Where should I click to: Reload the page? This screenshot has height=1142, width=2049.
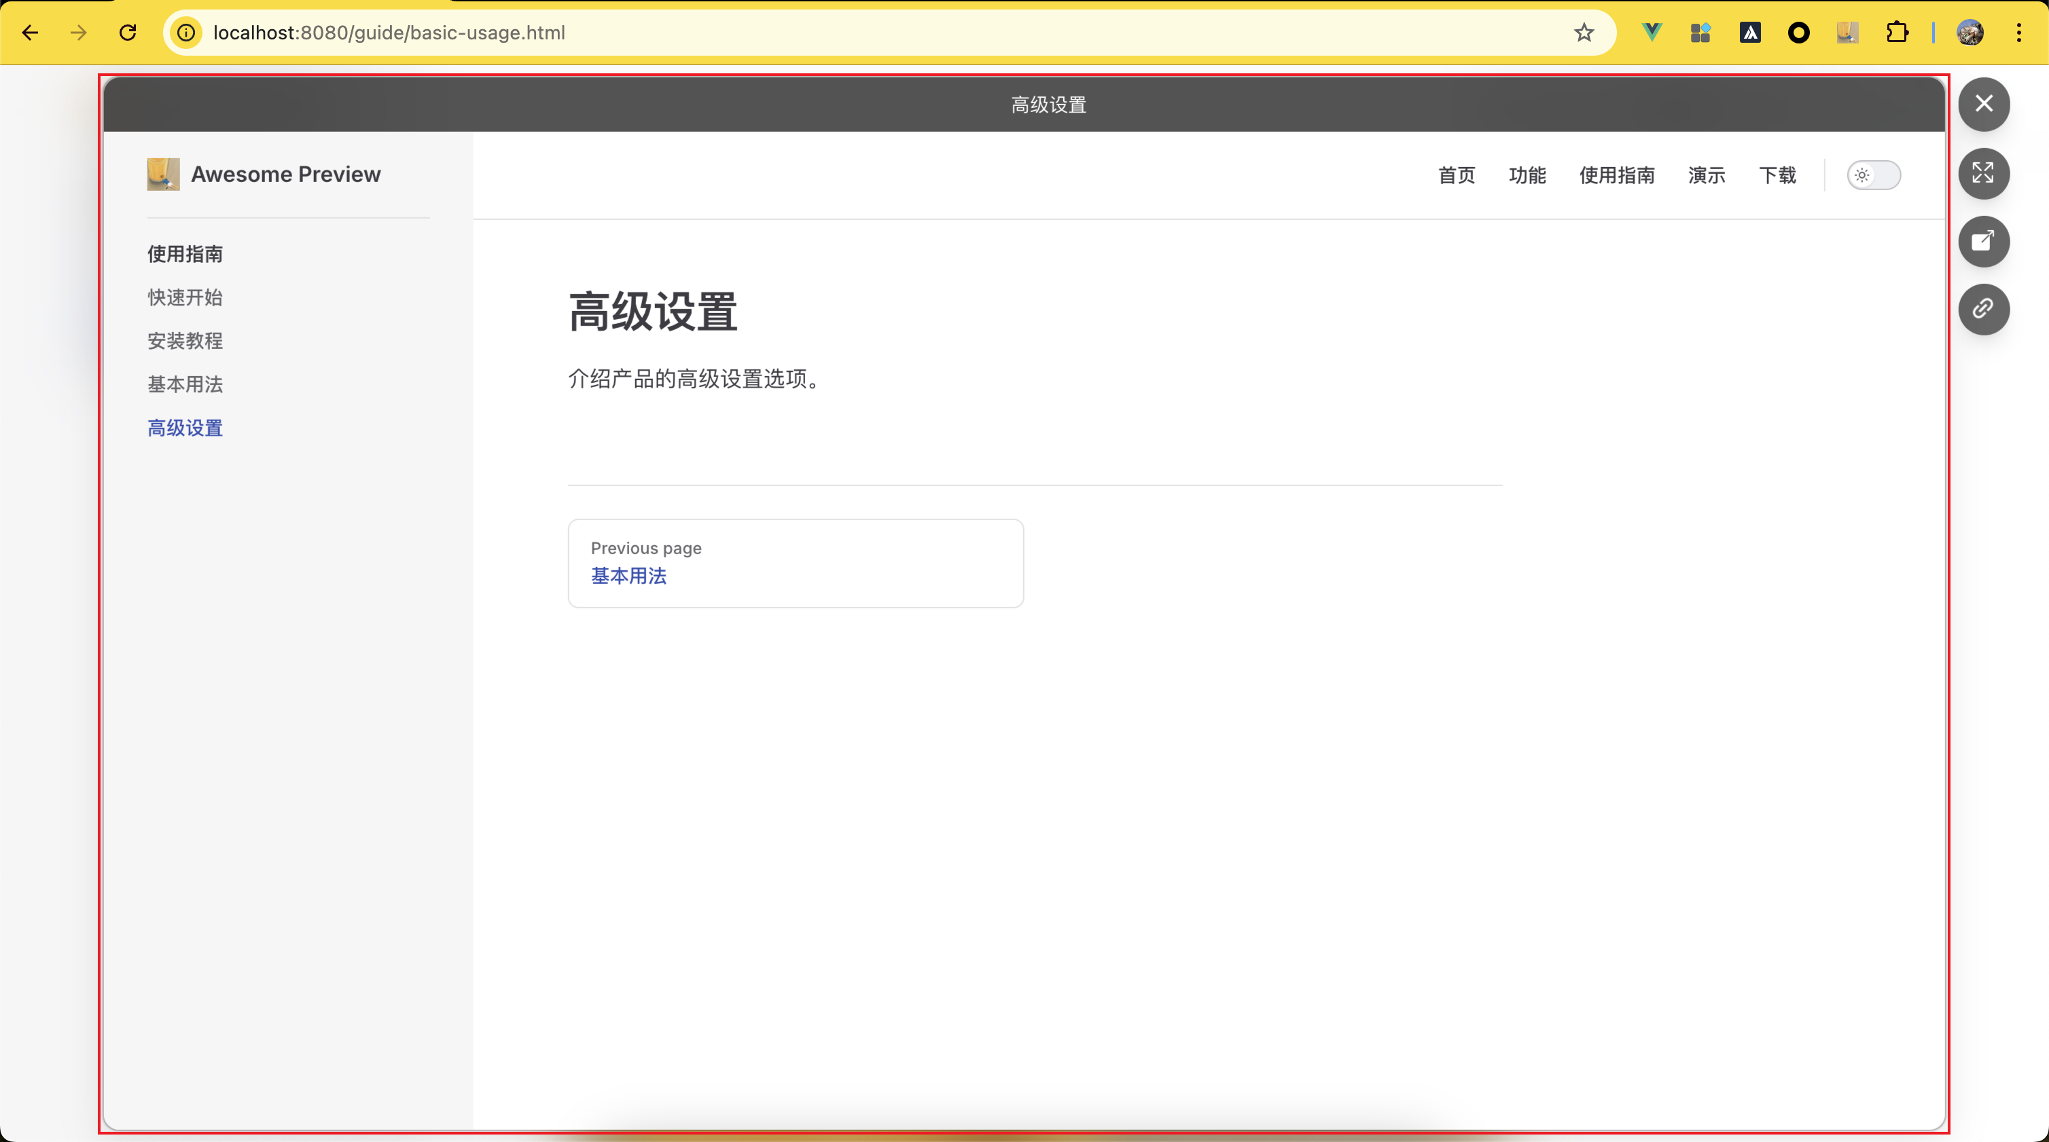[127, 33]
